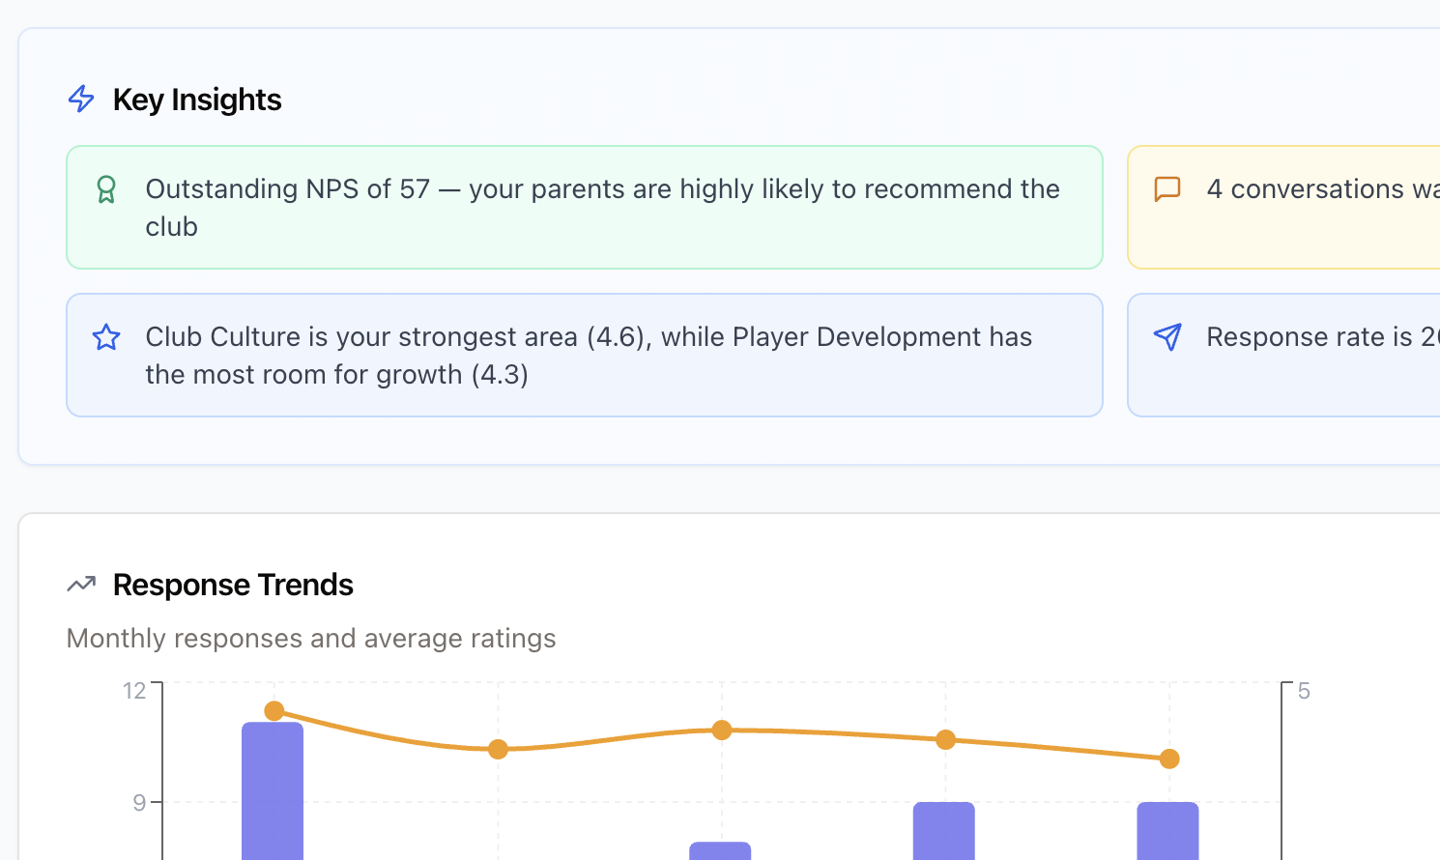Select the last orange rating point

click(1168, 760)
